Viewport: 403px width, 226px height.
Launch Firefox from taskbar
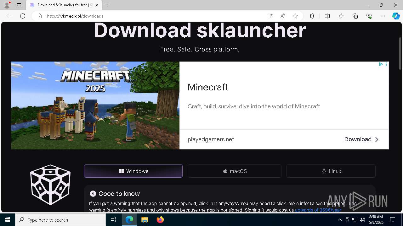(160, 220)
